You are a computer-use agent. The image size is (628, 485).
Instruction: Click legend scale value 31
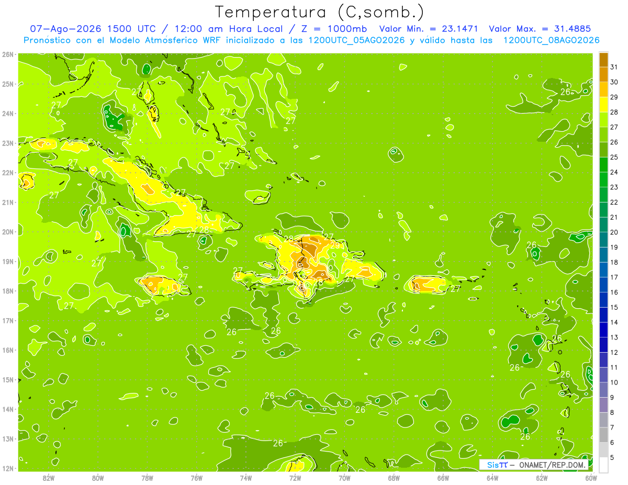[x=614, y=67]
